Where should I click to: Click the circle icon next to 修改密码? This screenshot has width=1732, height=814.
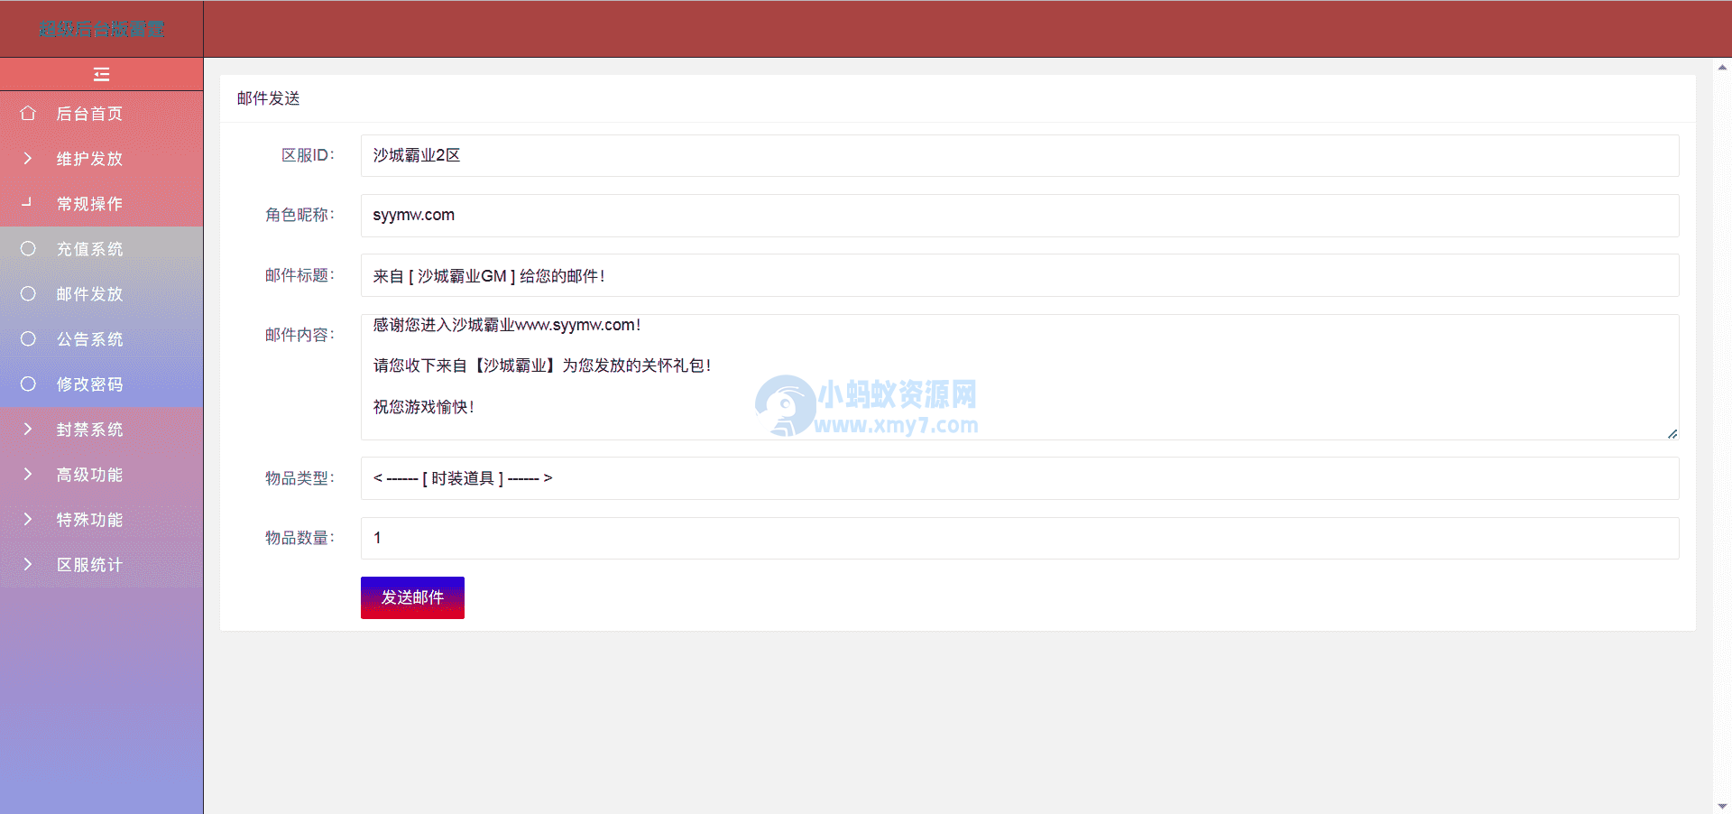28,384
